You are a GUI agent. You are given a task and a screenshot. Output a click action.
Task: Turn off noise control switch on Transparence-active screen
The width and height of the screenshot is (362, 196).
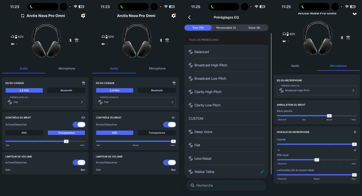point(79,124)
